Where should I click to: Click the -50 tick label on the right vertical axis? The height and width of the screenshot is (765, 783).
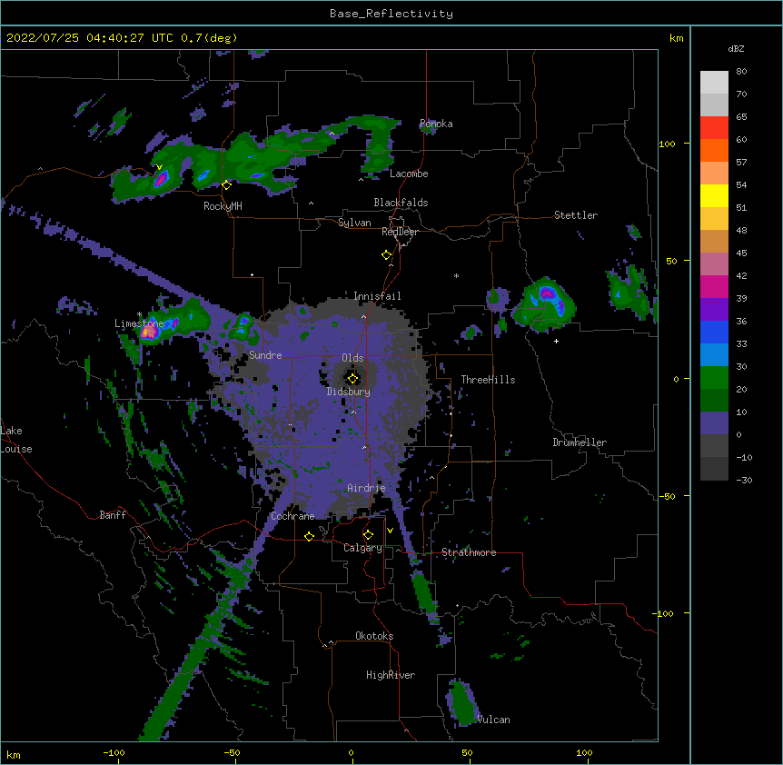667,496
